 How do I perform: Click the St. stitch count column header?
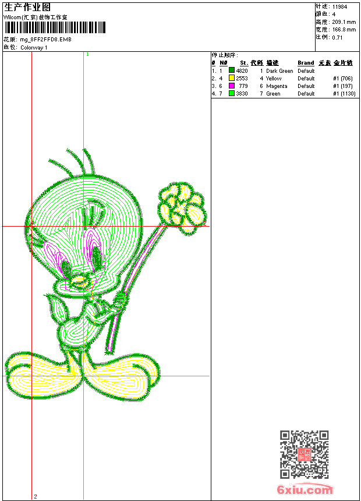[x=243, y=63]
